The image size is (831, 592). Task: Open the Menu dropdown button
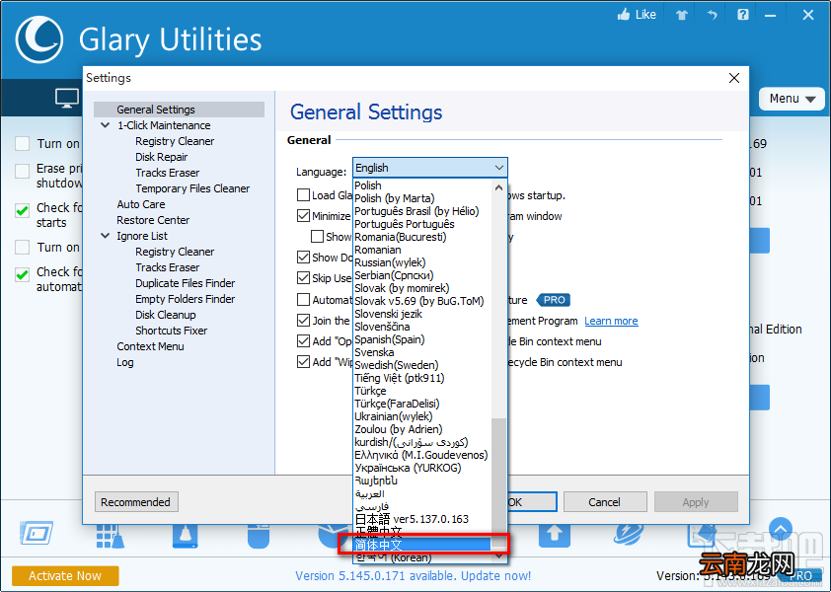(792, 99)
